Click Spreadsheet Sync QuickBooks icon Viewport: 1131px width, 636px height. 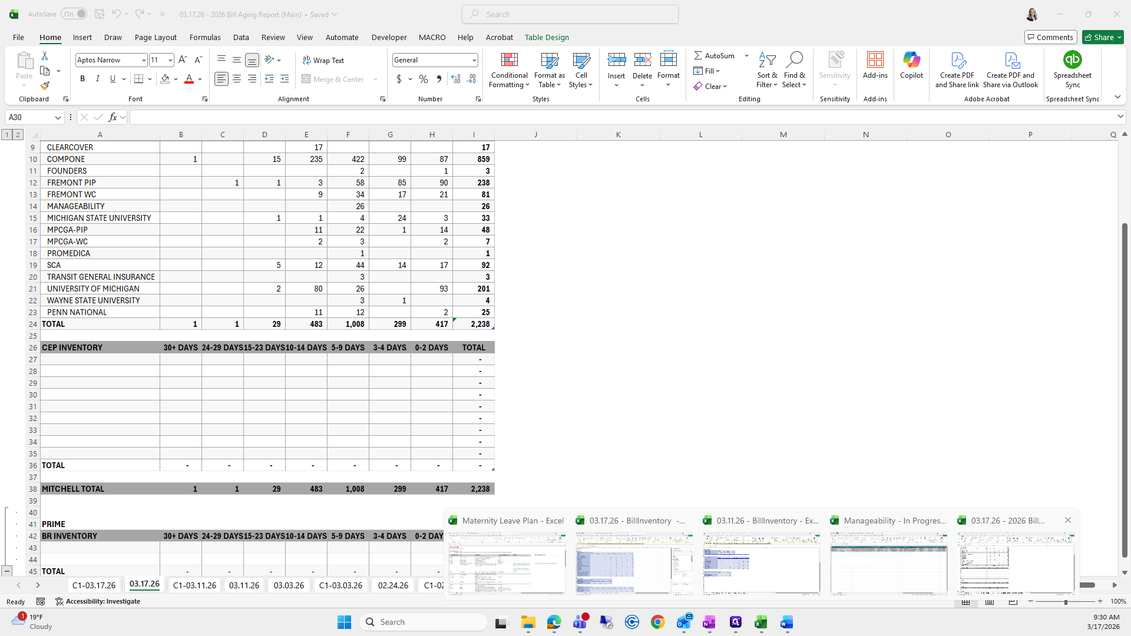pos(1072,60)
